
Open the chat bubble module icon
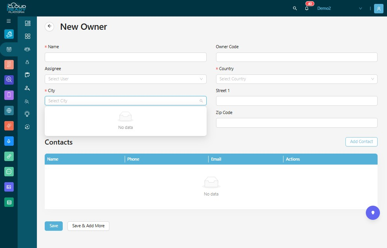pos(9,172)
